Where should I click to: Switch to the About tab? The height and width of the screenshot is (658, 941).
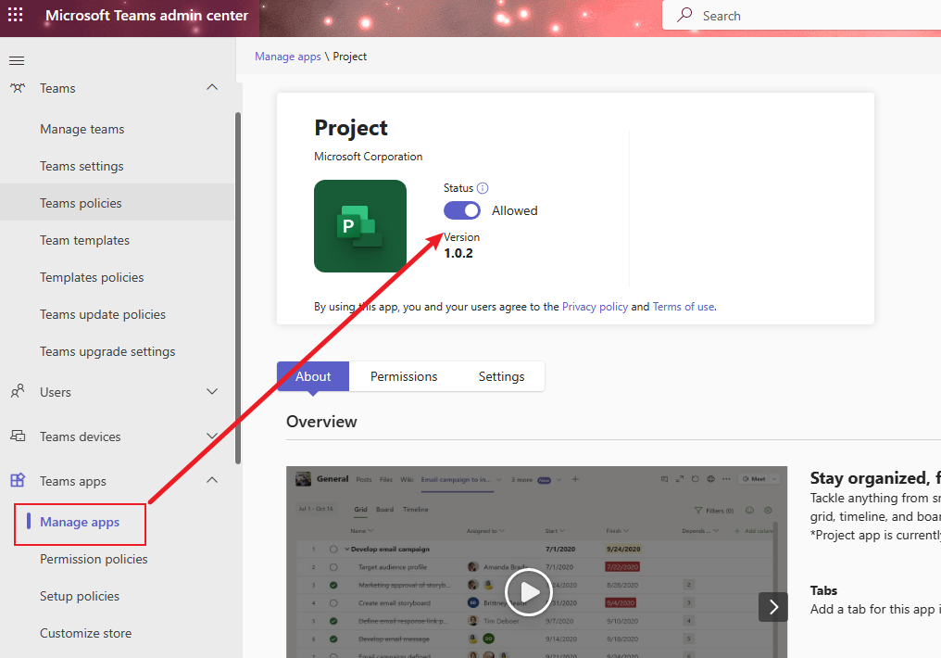click(x=313, y=376)
